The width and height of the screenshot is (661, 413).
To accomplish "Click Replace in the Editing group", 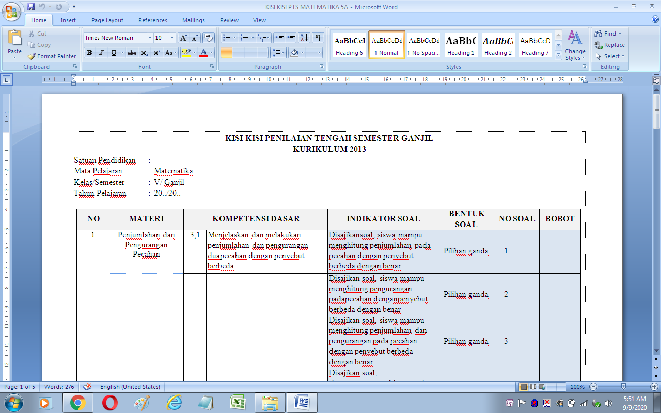I will coord(609,45).
